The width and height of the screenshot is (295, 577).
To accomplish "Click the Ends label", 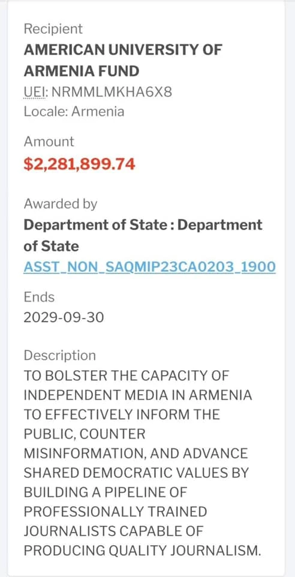I will tap(39, 296).
